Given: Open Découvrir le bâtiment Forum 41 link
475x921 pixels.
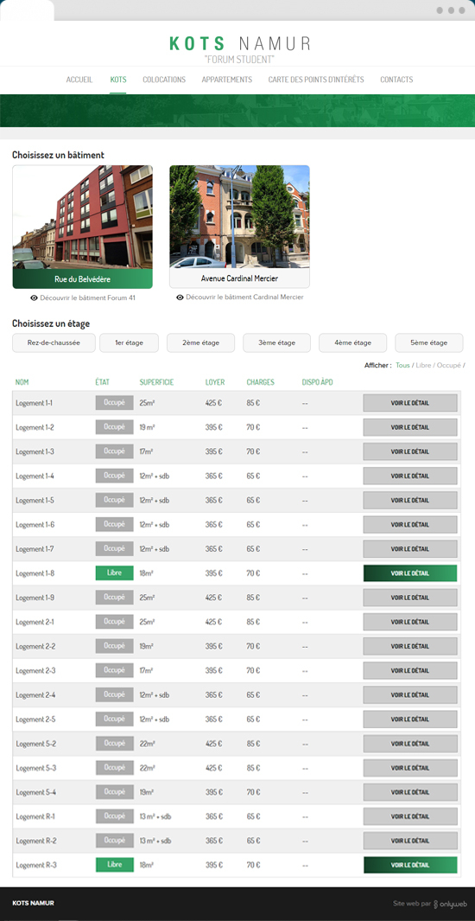Looking at the screenshot, I should click(88, 297).
